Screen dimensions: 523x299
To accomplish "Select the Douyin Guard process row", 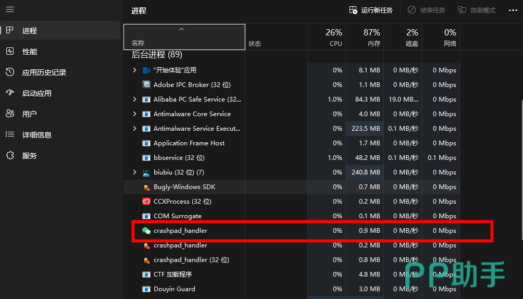I will pos(175,289).
